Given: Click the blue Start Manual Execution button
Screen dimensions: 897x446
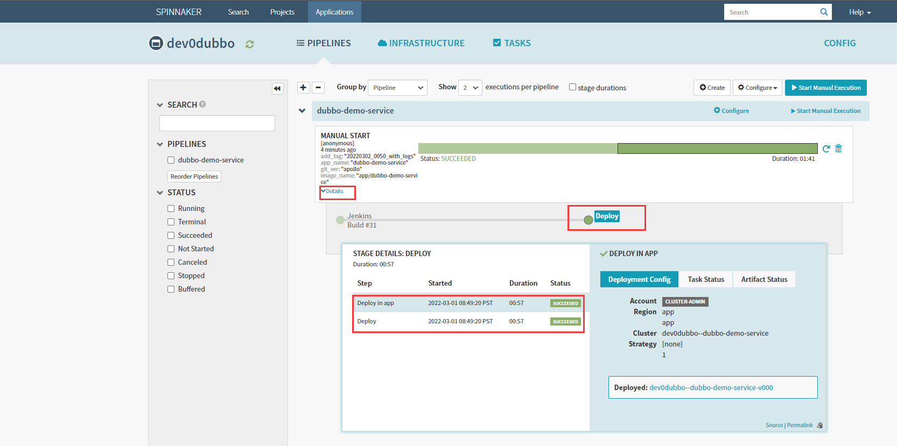Looking at the screenshot, I should (x=826, y=88).
